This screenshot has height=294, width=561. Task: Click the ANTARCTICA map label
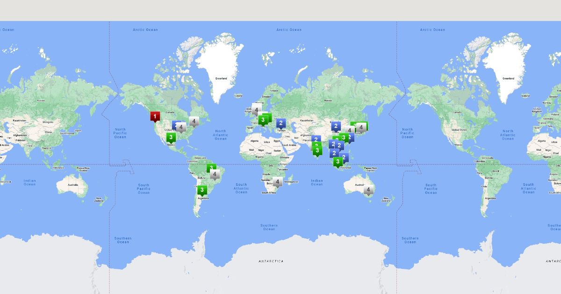[271, 261]
